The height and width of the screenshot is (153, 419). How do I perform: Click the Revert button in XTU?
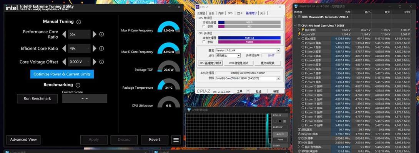click(155, 140)
